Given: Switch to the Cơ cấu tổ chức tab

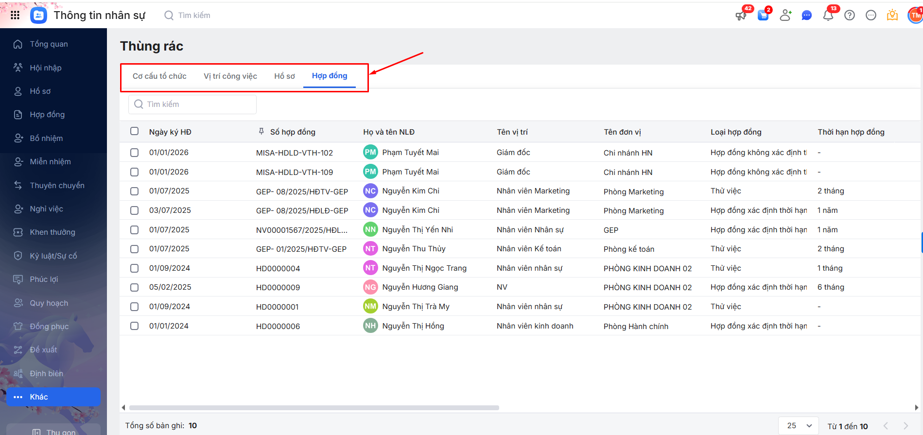Looking at the screenshot, I should [159, 76].
